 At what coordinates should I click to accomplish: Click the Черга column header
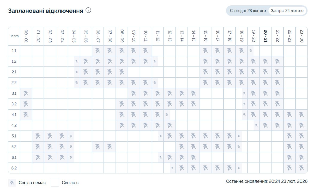click(x=14, y=36)
